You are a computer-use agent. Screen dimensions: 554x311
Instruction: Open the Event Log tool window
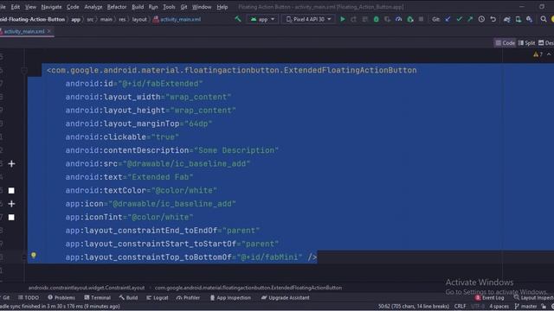[x=489, y=297]
